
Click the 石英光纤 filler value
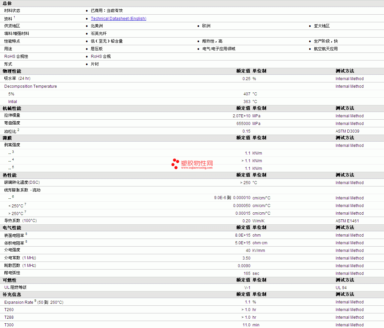99,34
